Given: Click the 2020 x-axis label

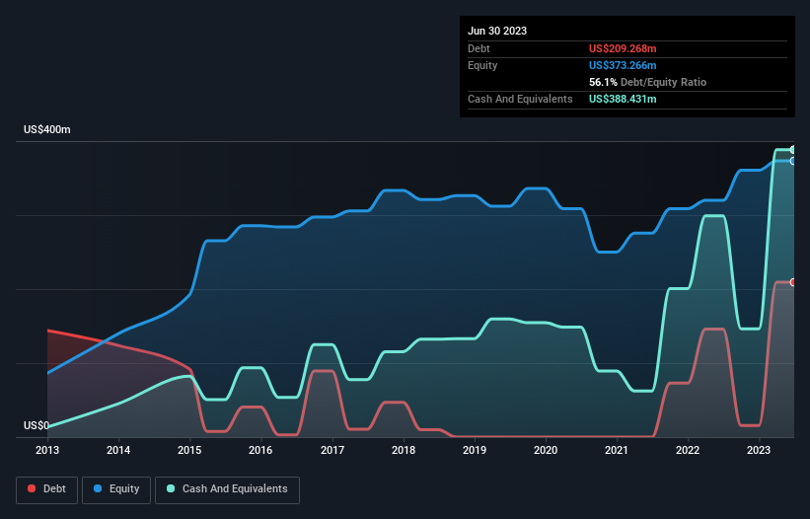Looking at the screenshot, I should [546, 450].
